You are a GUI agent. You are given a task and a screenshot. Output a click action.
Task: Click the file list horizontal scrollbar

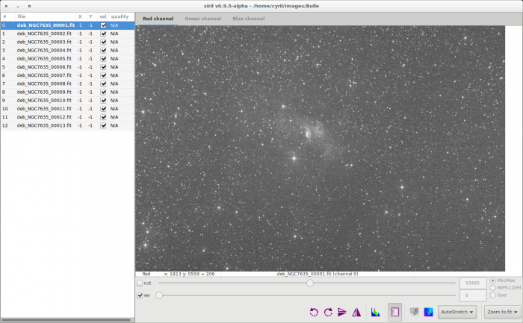point(66,320)
